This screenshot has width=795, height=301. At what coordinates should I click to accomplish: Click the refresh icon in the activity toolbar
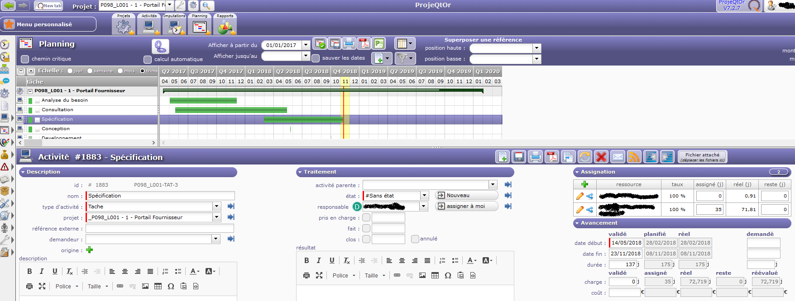tap(584, 157)
